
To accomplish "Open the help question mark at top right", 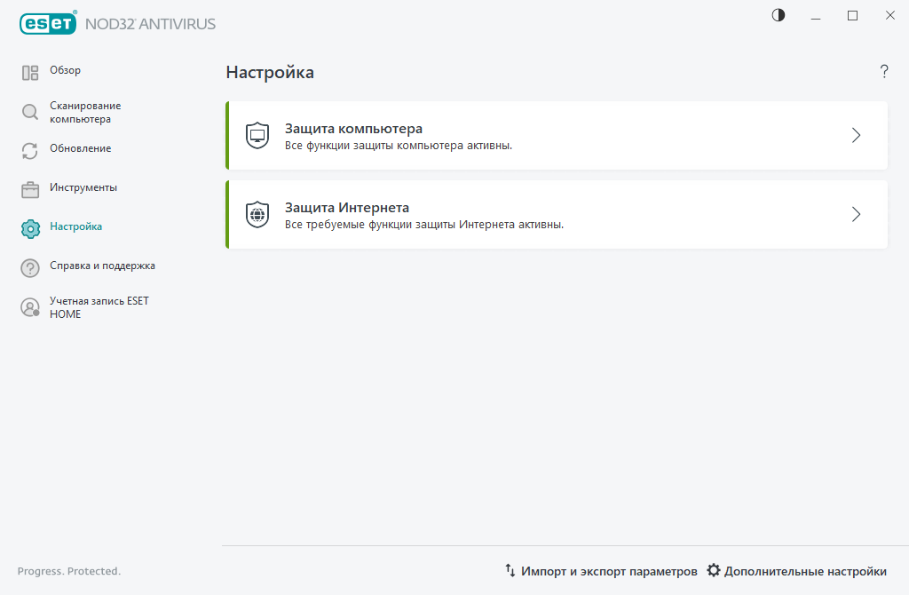I will click(x=884, y=72).
